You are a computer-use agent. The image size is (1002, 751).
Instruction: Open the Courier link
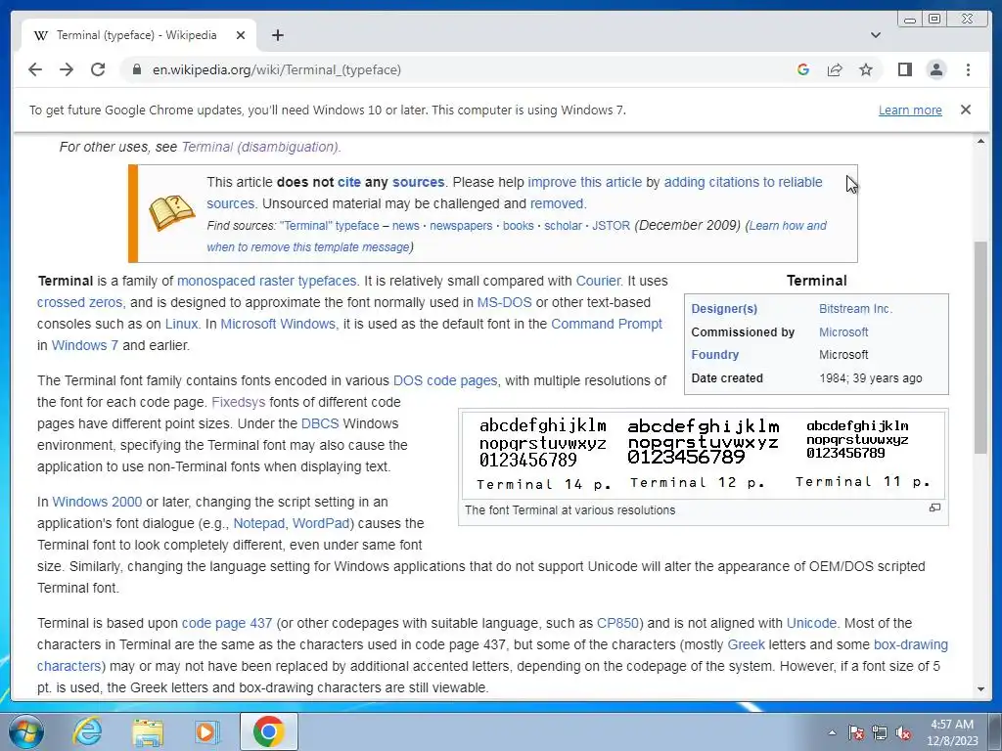coord(598,281)
